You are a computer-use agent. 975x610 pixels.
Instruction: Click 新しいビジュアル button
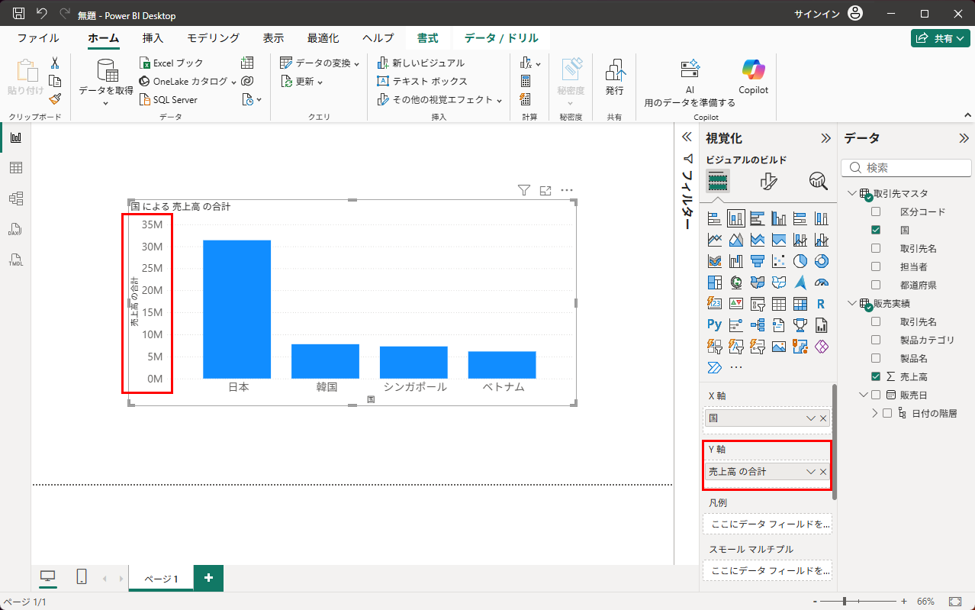click(x=421, y=63)
